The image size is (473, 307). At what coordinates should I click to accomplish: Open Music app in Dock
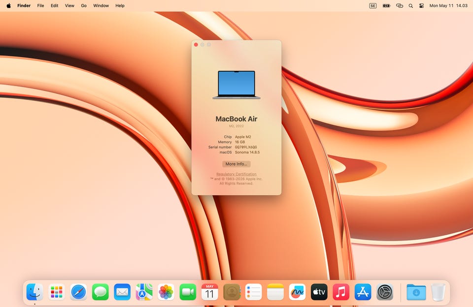click(x=341, y=292)
